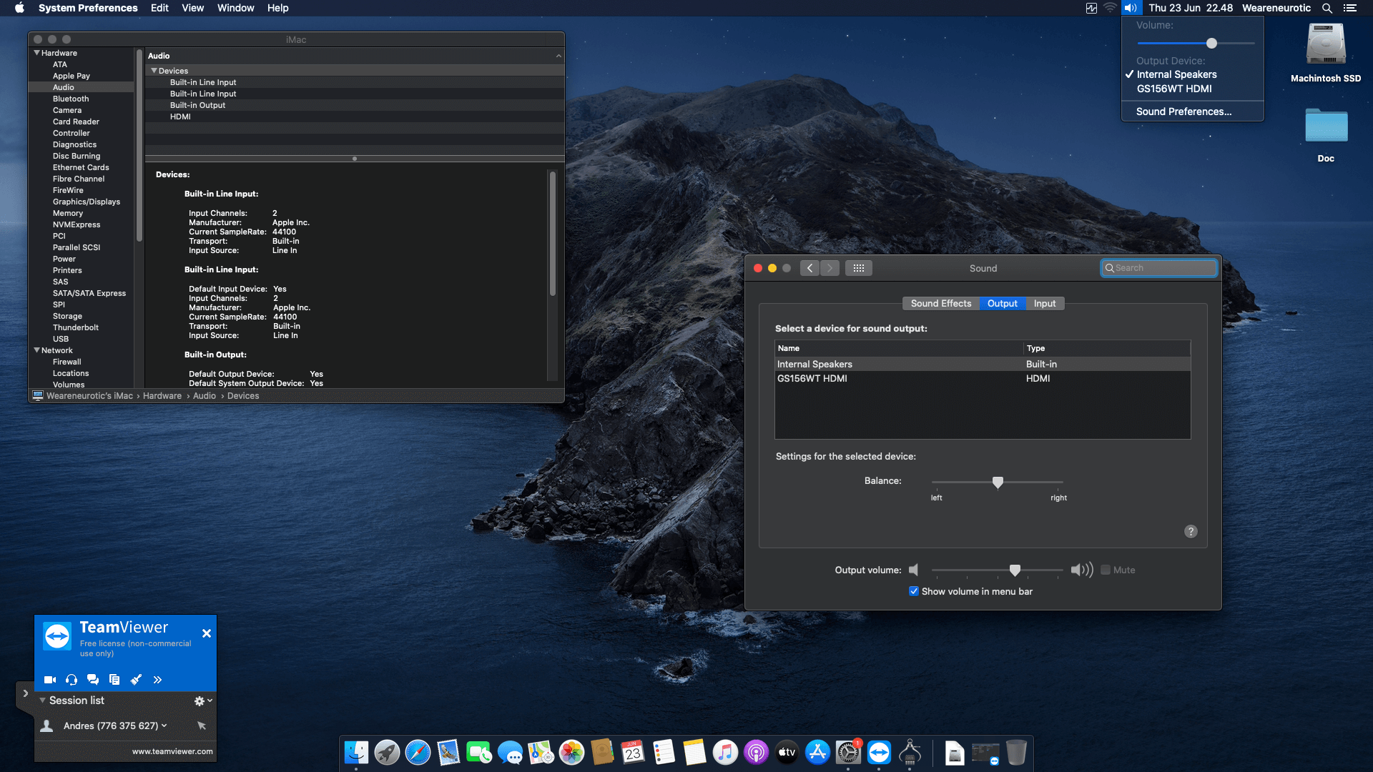Click TeamViewer whiteboard brush icon
This screenshot has width=1373, height=772.
coord(136,679)
